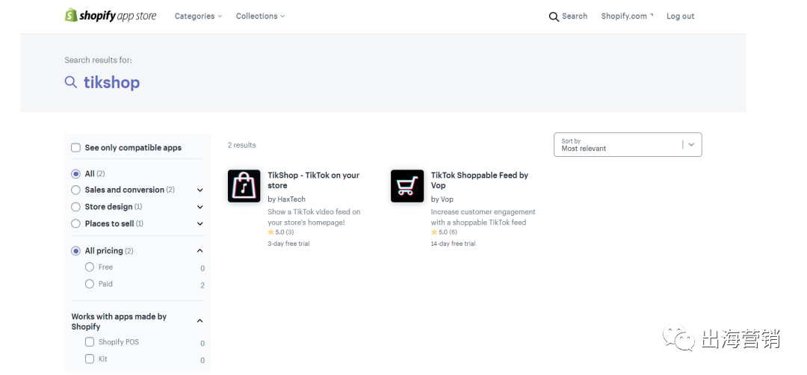Click star rating of Vop app
The height and width of the screenshot is (375, 807).
coord(444,232)
